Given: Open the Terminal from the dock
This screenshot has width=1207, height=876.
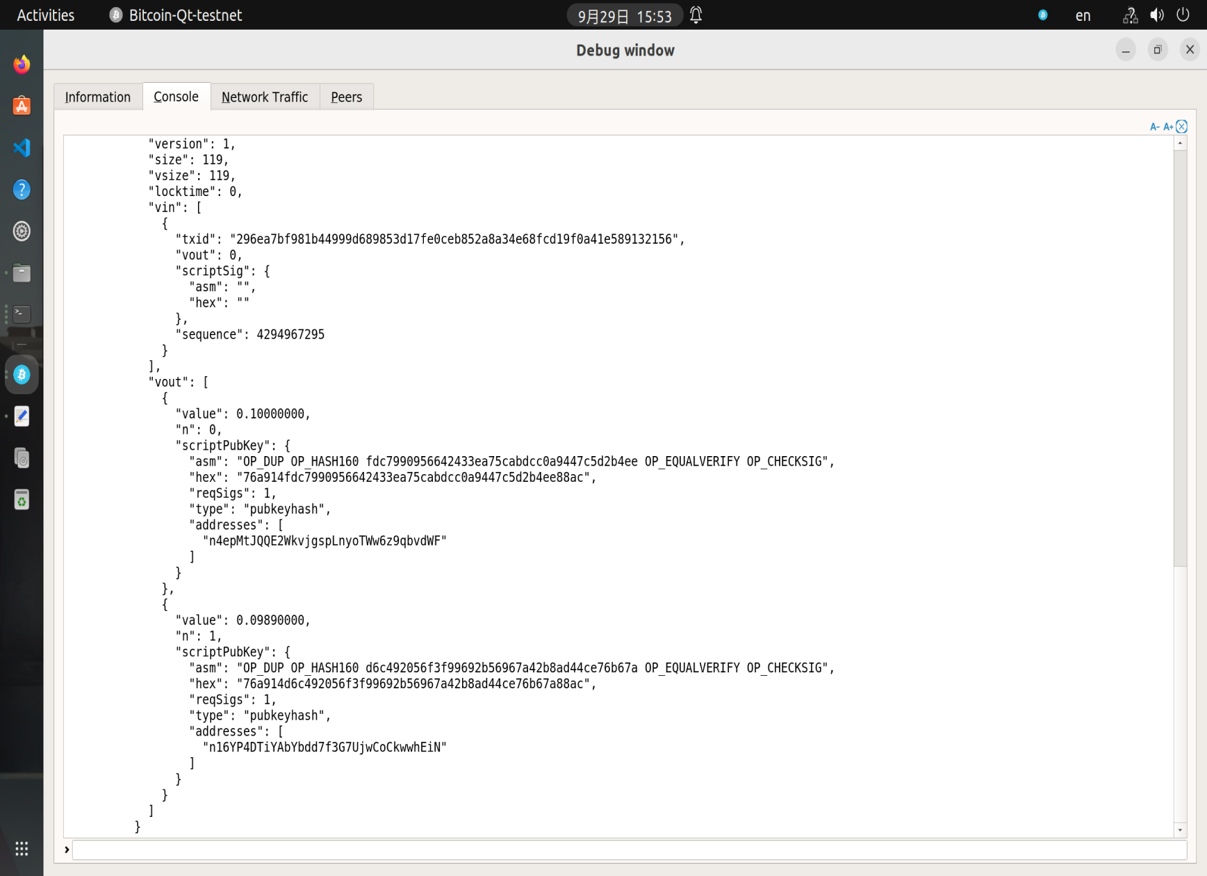Looking at the screenshot, I should [22, 314].
